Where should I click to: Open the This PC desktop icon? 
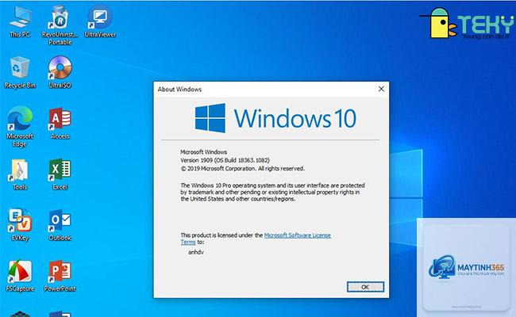[20, 21]
